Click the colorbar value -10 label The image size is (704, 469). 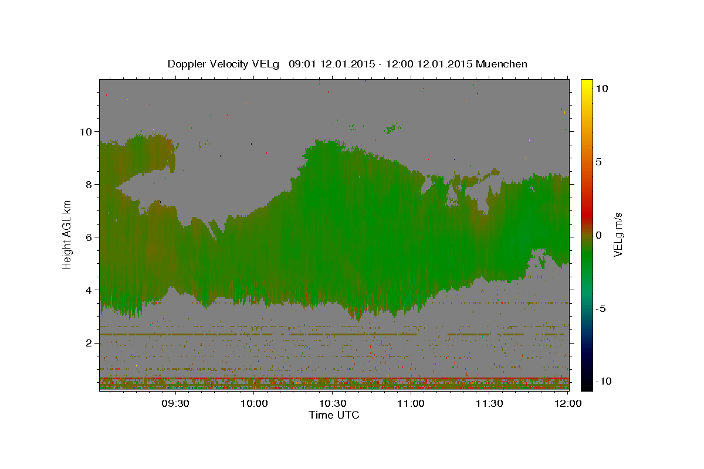(603, 382)
